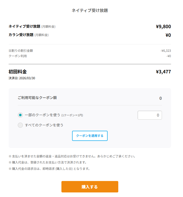Click the ご利用可能なクーポン額 label
The width and height of the screenshot is (183, 197).
coord(37,98)
